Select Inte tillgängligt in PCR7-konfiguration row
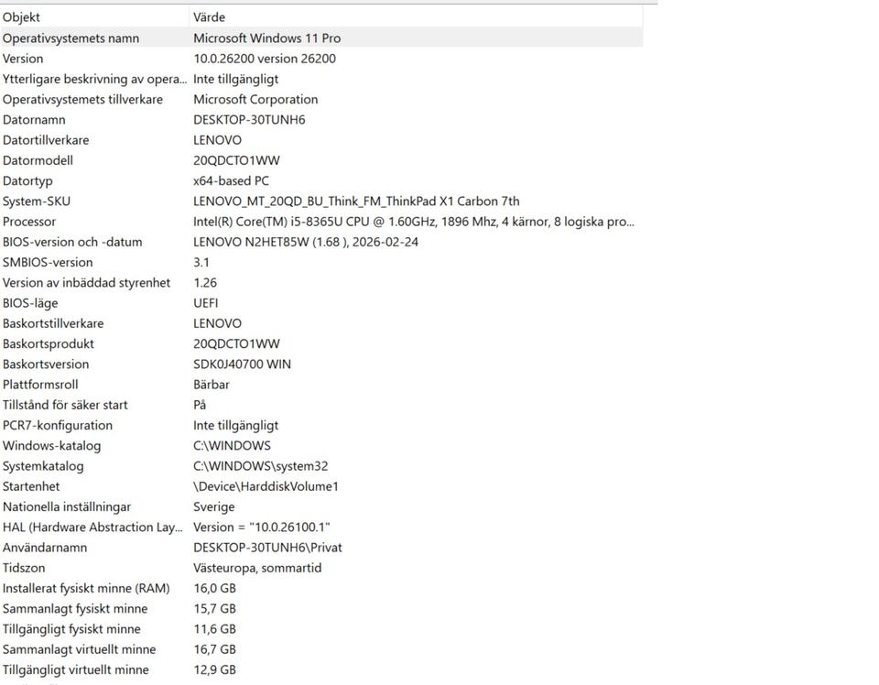 point(235,426)
